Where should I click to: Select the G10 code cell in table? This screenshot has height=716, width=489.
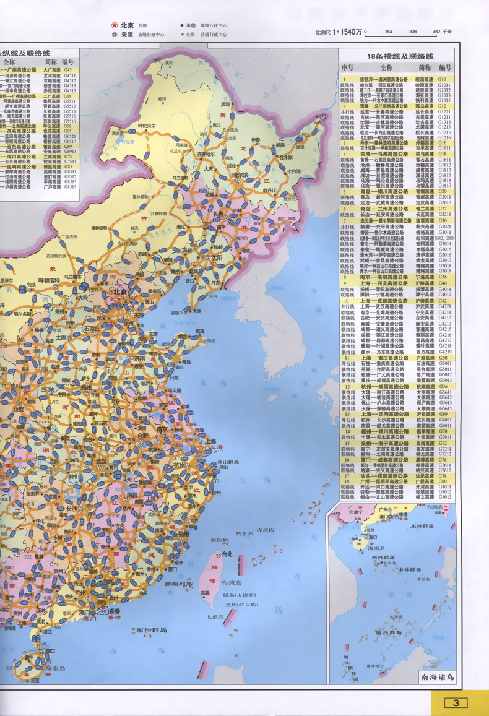tap(442, 79)
